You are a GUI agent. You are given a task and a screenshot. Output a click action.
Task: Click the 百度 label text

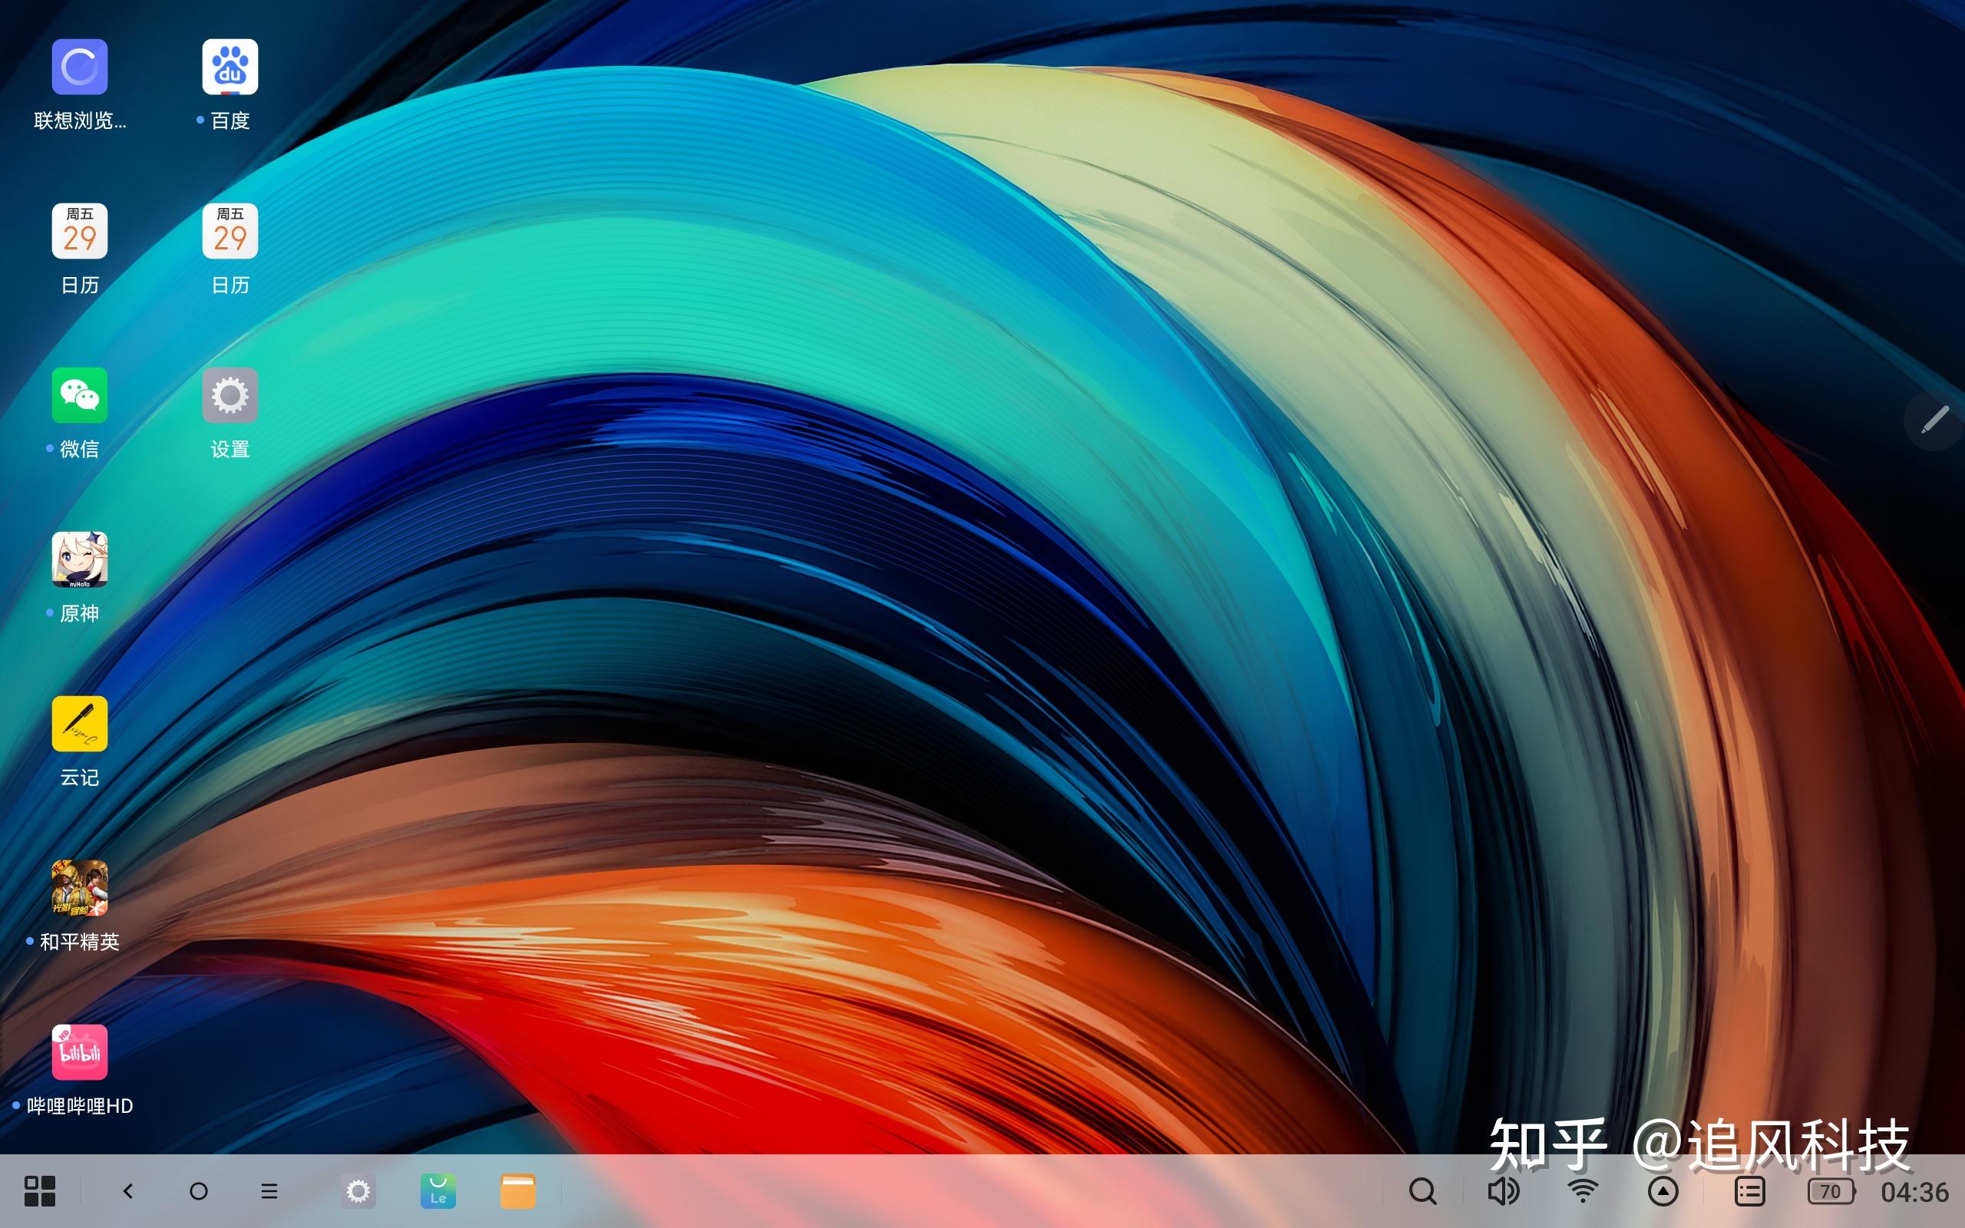click(x=230, y=120)
